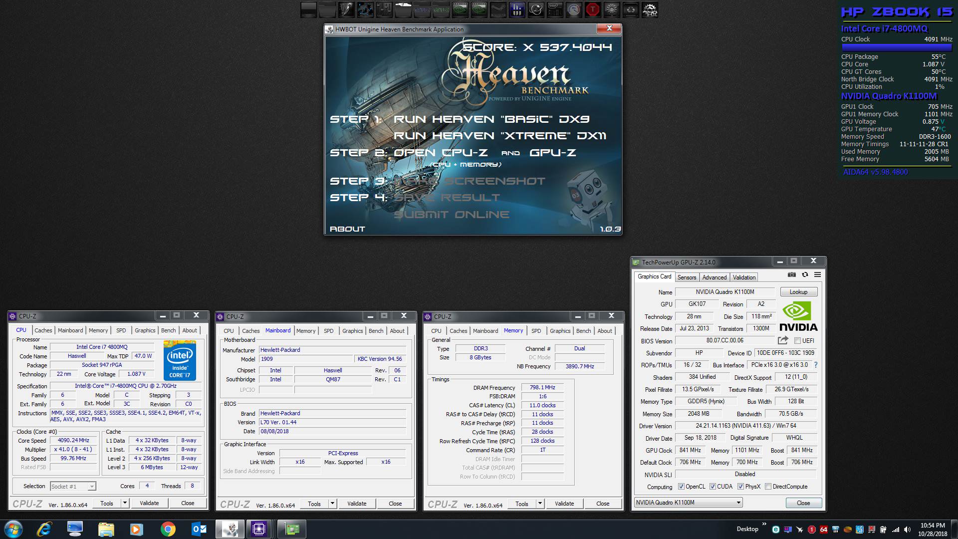Toggle the CUDA checkbox
958x539 pixels.
coord(713,487)
